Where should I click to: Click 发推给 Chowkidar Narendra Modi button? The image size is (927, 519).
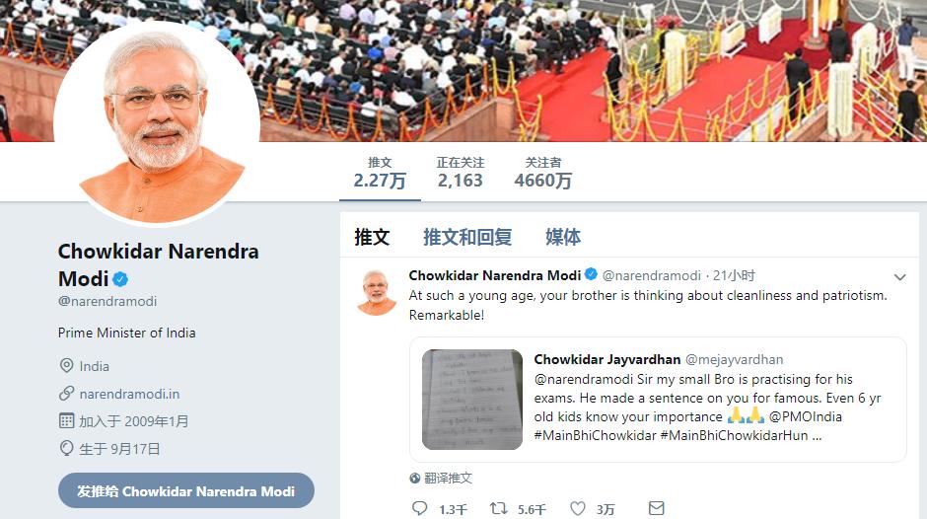[x=186, y=490]
